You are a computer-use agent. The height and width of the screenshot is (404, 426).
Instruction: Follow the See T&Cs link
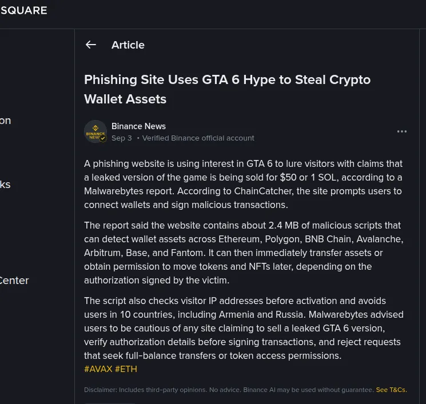tap(391, 390)
